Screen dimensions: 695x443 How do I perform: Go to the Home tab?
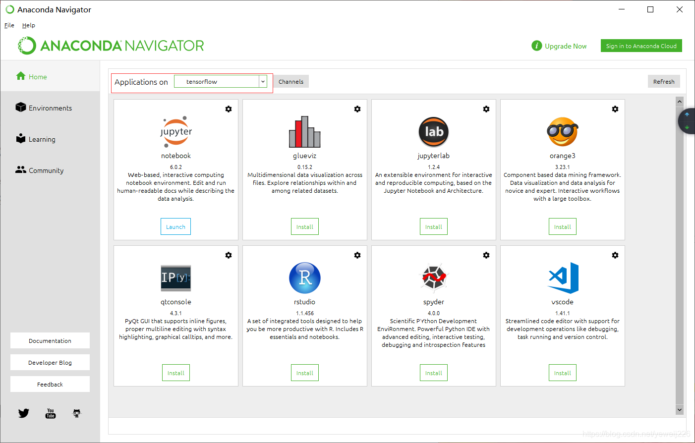click(50, 76)
